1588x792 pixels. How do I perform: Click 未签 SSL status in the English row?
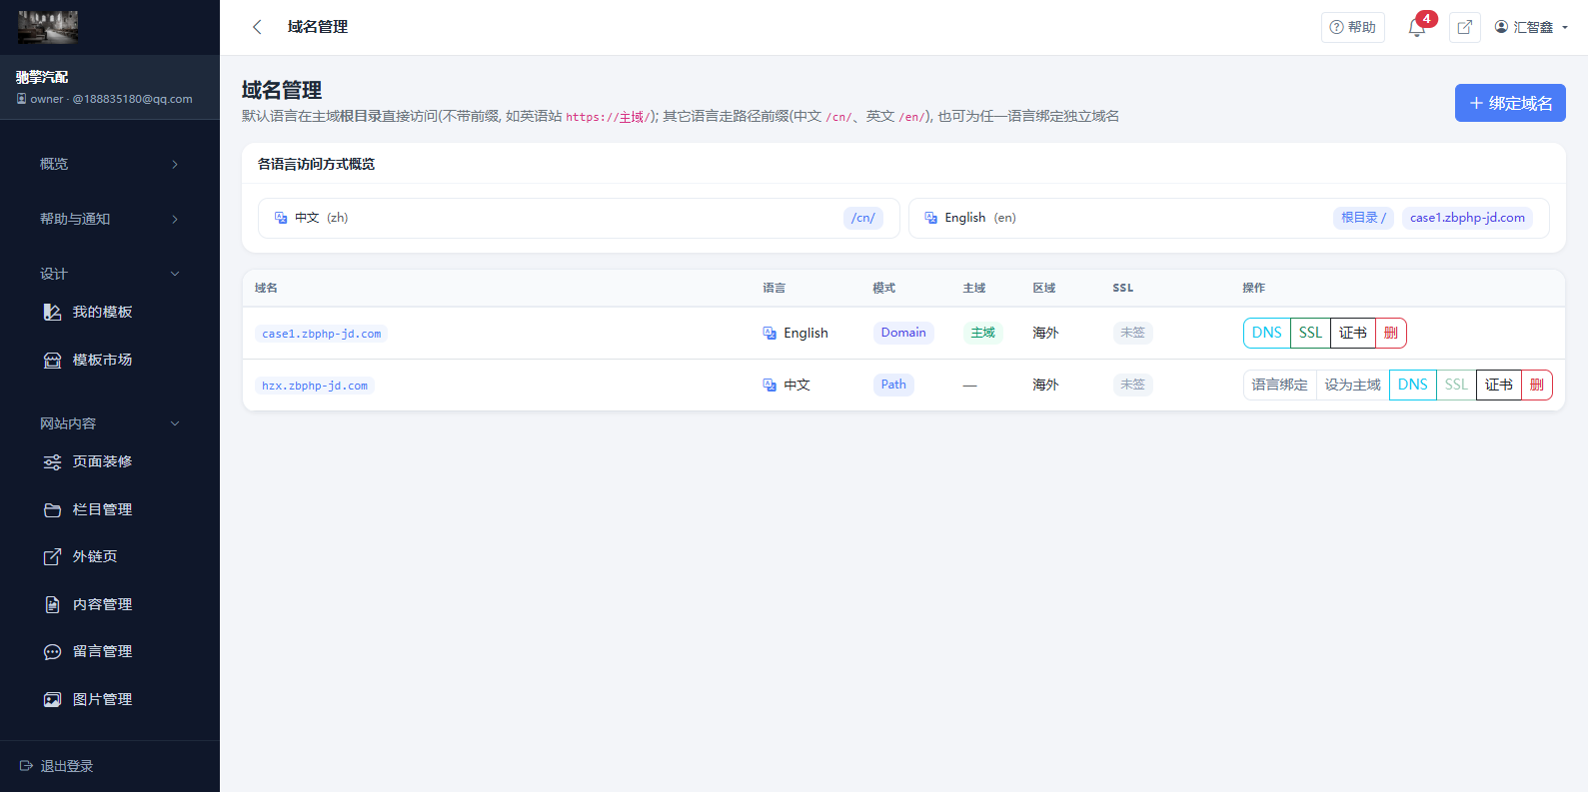[1133, 333]
